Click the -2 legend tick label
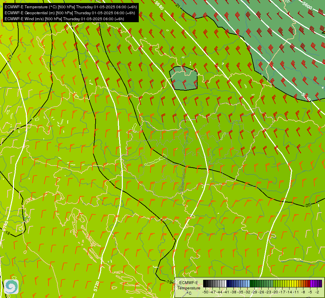325x298 pixels. (x=317, y=292)
